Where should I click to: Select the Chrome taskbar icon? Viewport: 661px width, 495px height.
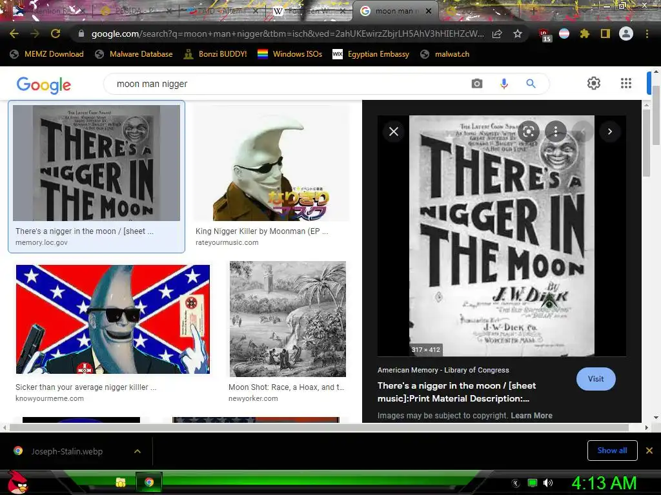[149, 482]
